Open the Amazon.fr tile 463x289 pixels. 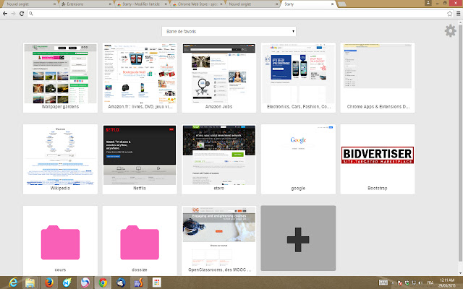point(140,77)
